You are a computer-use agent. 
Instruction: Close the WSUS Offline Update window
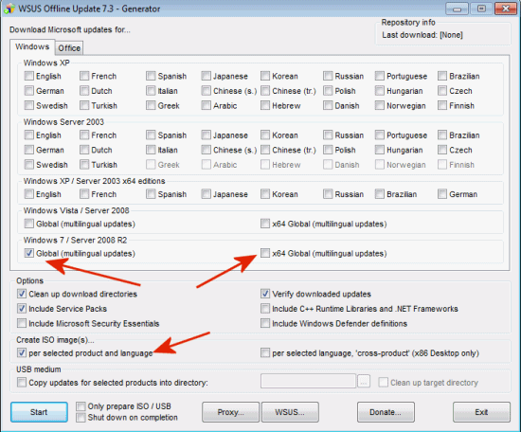tap(506, 9)
